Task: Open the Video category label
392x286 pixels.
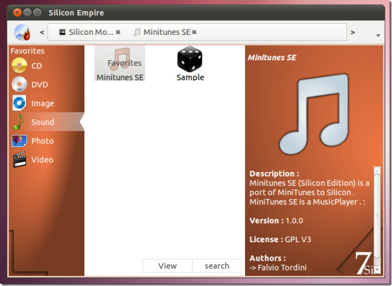Action: [43, 160]
